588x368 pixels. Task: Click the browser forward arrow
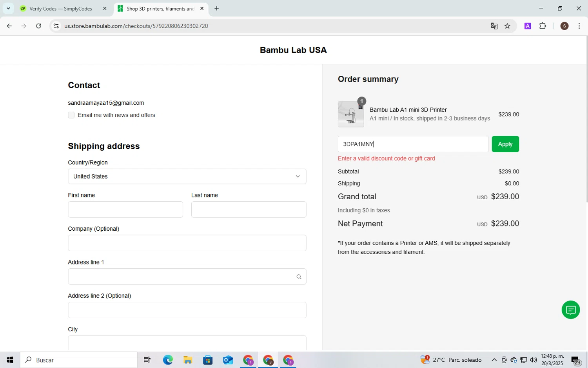click(x=24, y=26)
